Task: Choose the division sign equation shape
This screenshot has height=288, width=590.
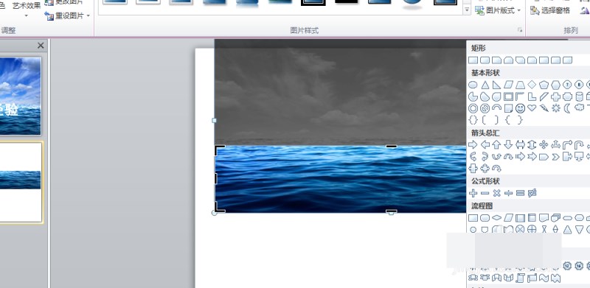Action: click(x=508, y=193)
